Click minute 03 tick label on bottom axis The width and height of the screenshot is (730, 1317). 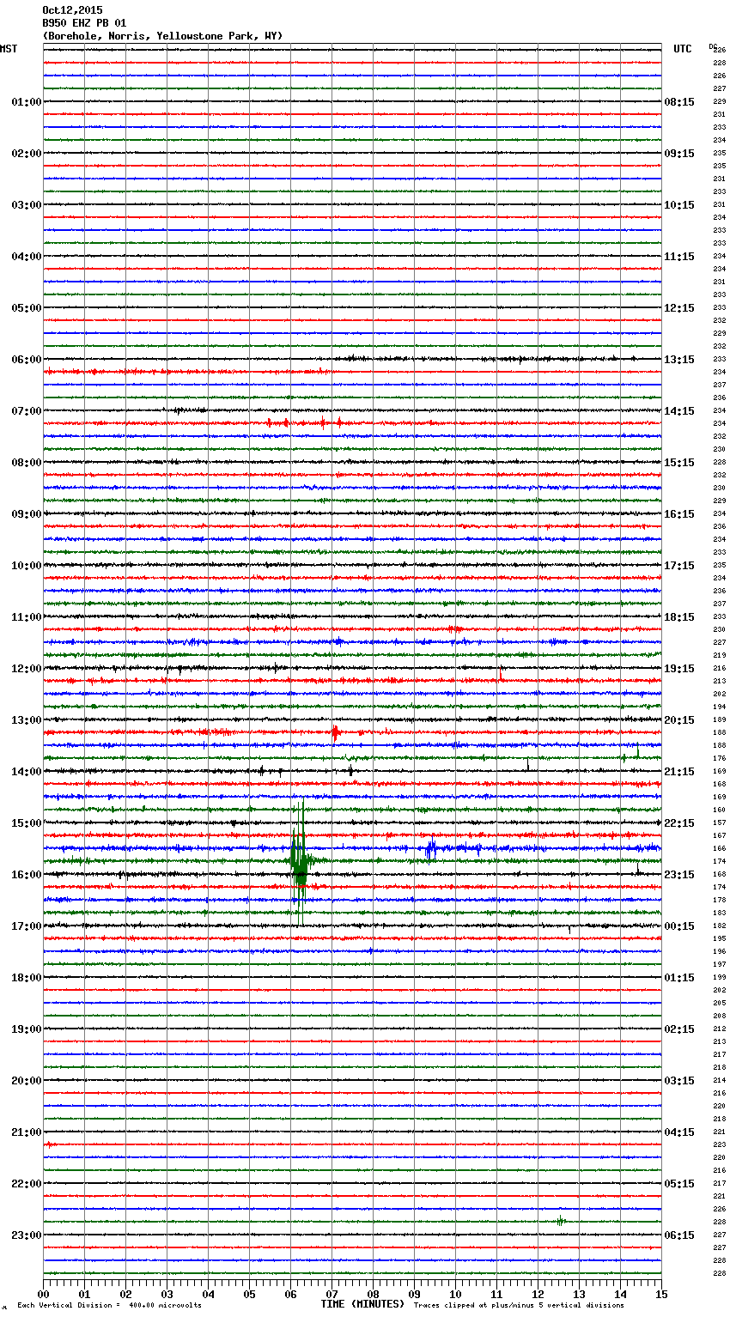coord(167,1294)
